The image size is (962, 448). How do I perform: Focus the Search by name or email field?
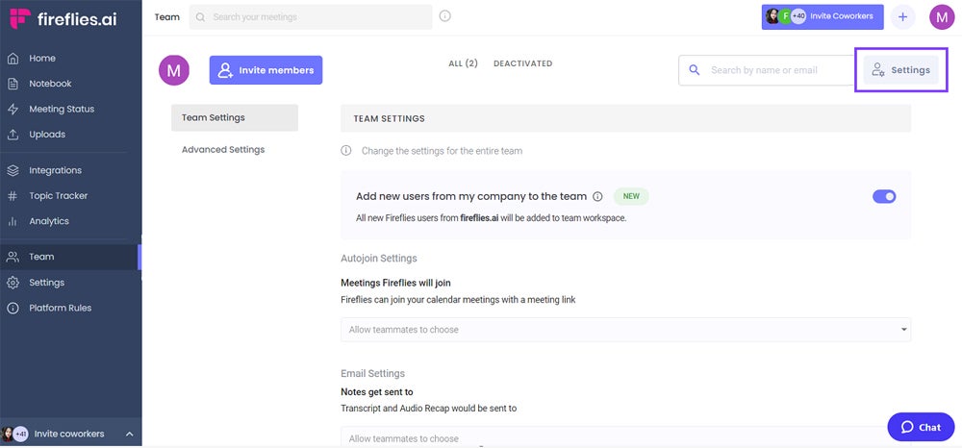tap(767, 70)
